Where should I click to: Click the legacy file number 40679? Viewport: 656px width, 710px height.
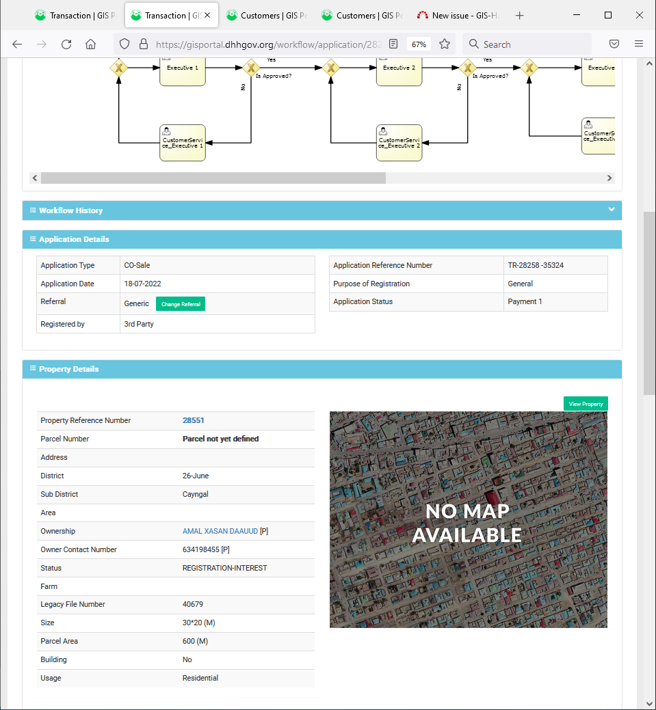193,605
